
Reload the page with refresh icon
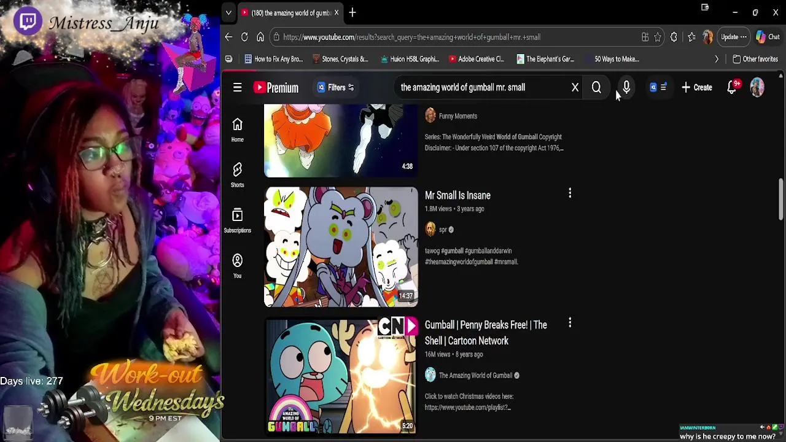[244, 37]
